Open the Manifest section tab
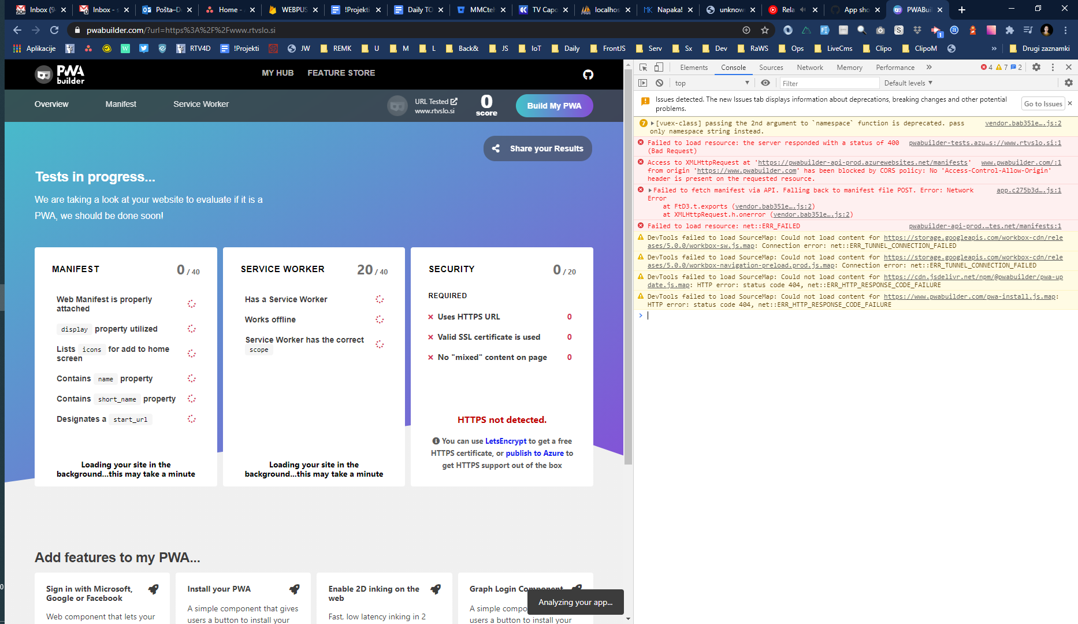This screenshot has height=624, width=1078. pyautogui.click(x=121, y=104)
